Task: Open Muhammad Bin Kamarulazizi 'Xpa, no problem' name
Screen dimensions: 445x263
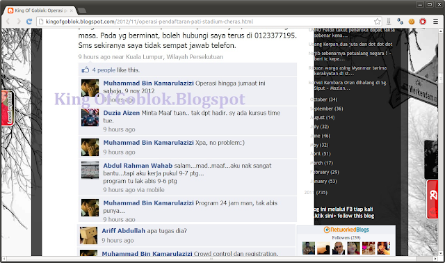Action: tap(148, 143)
